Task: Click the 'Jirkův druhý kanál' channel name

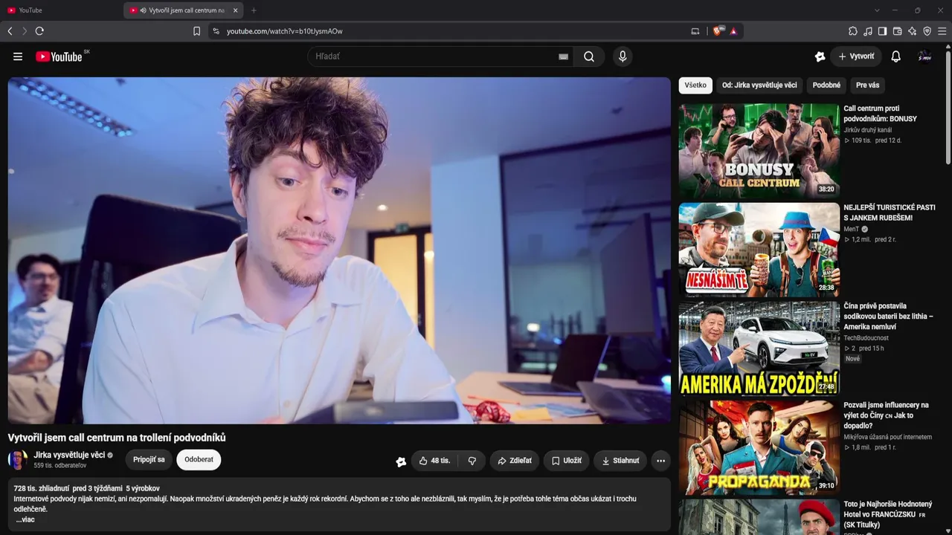Action: (867, 130)
